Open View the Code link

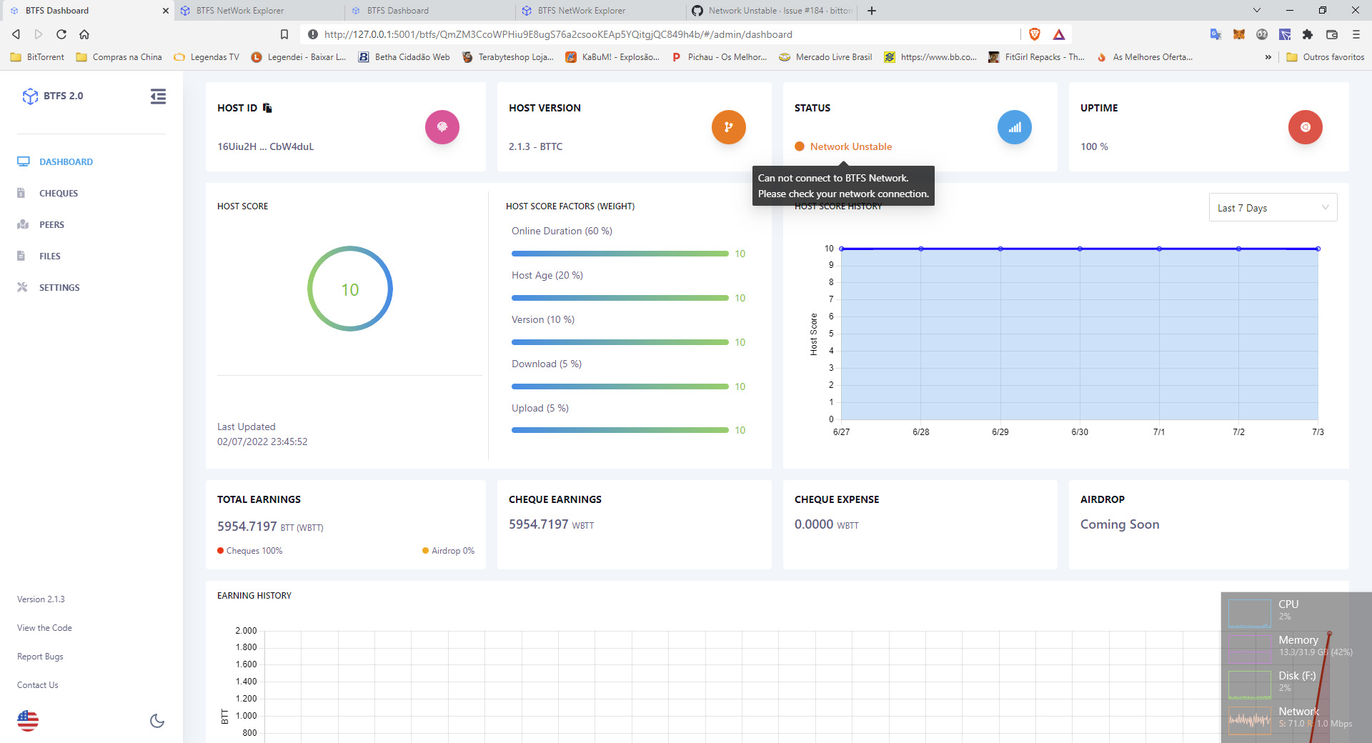(44, 627)
